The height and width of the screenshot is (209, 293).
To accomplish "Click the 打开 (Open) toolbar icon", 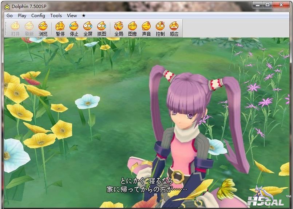I will pos(15,29).
